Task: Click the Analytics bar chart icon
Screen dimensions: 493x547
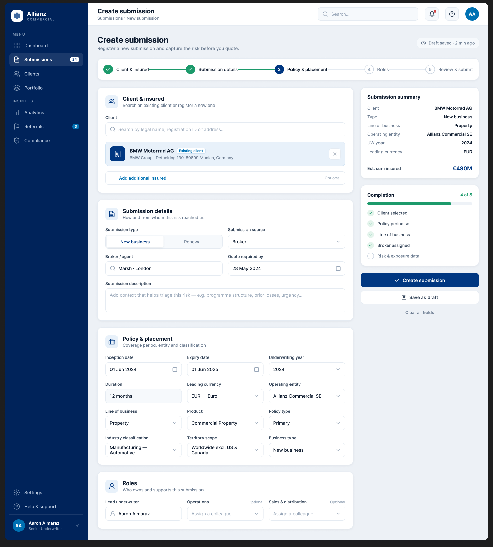Action: [17, 113]
